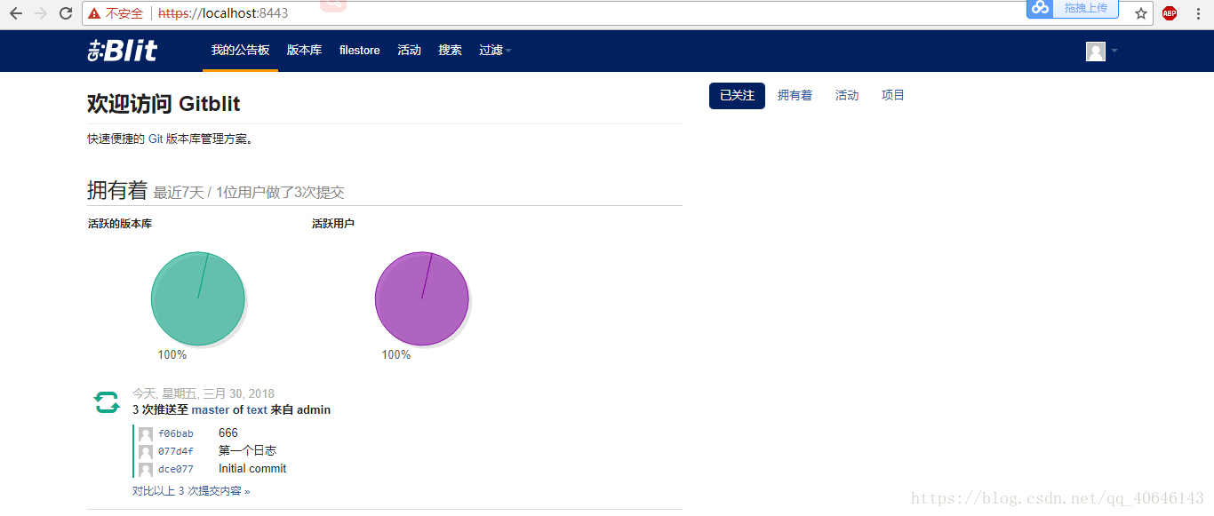Click the 不安全 security label
The image size is (1214, 516).
(124, 13)
